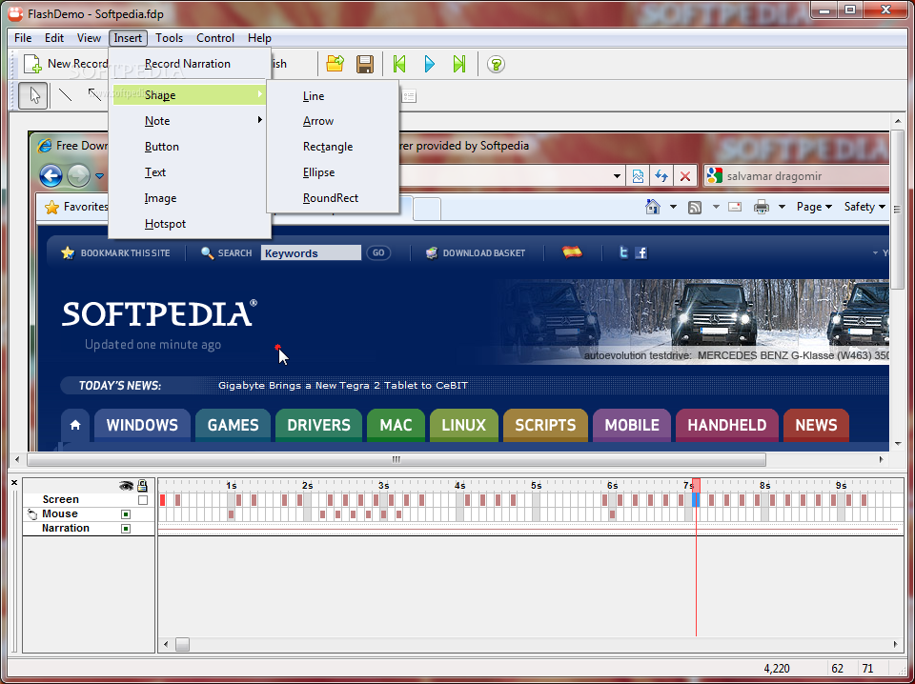915x684 pixels.
Task: Expand the Note submenu arrow
Action: point(259,120)
